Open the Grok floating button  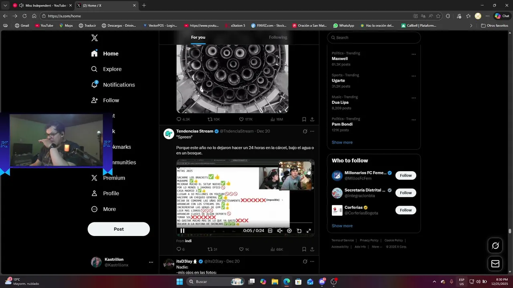(x=495, y=246)
